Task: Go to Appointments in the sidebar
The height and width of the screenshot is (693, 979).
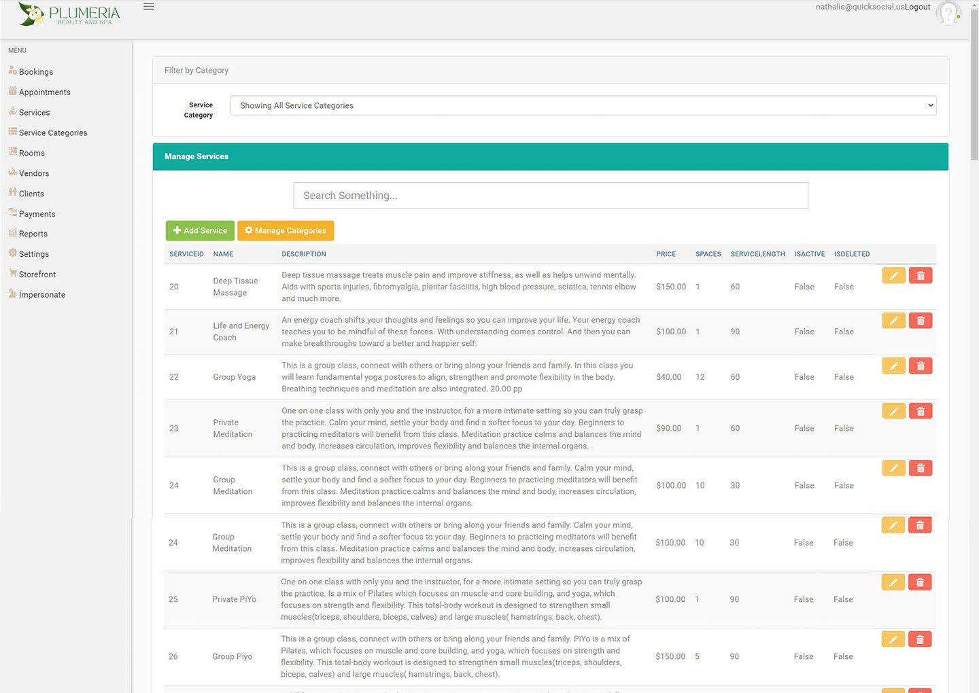Action: click(44, 92)
